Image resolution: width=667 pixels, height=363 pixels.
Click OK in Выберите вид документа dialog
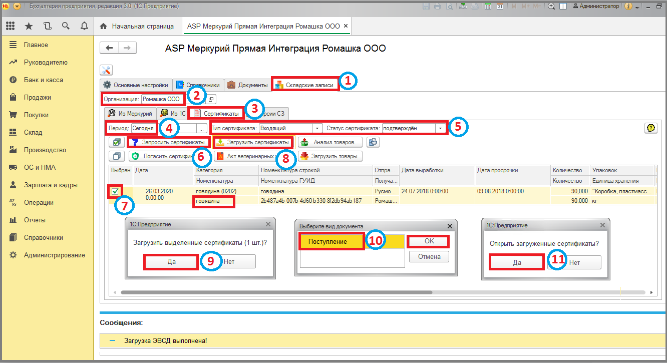(x=429, y=241)
